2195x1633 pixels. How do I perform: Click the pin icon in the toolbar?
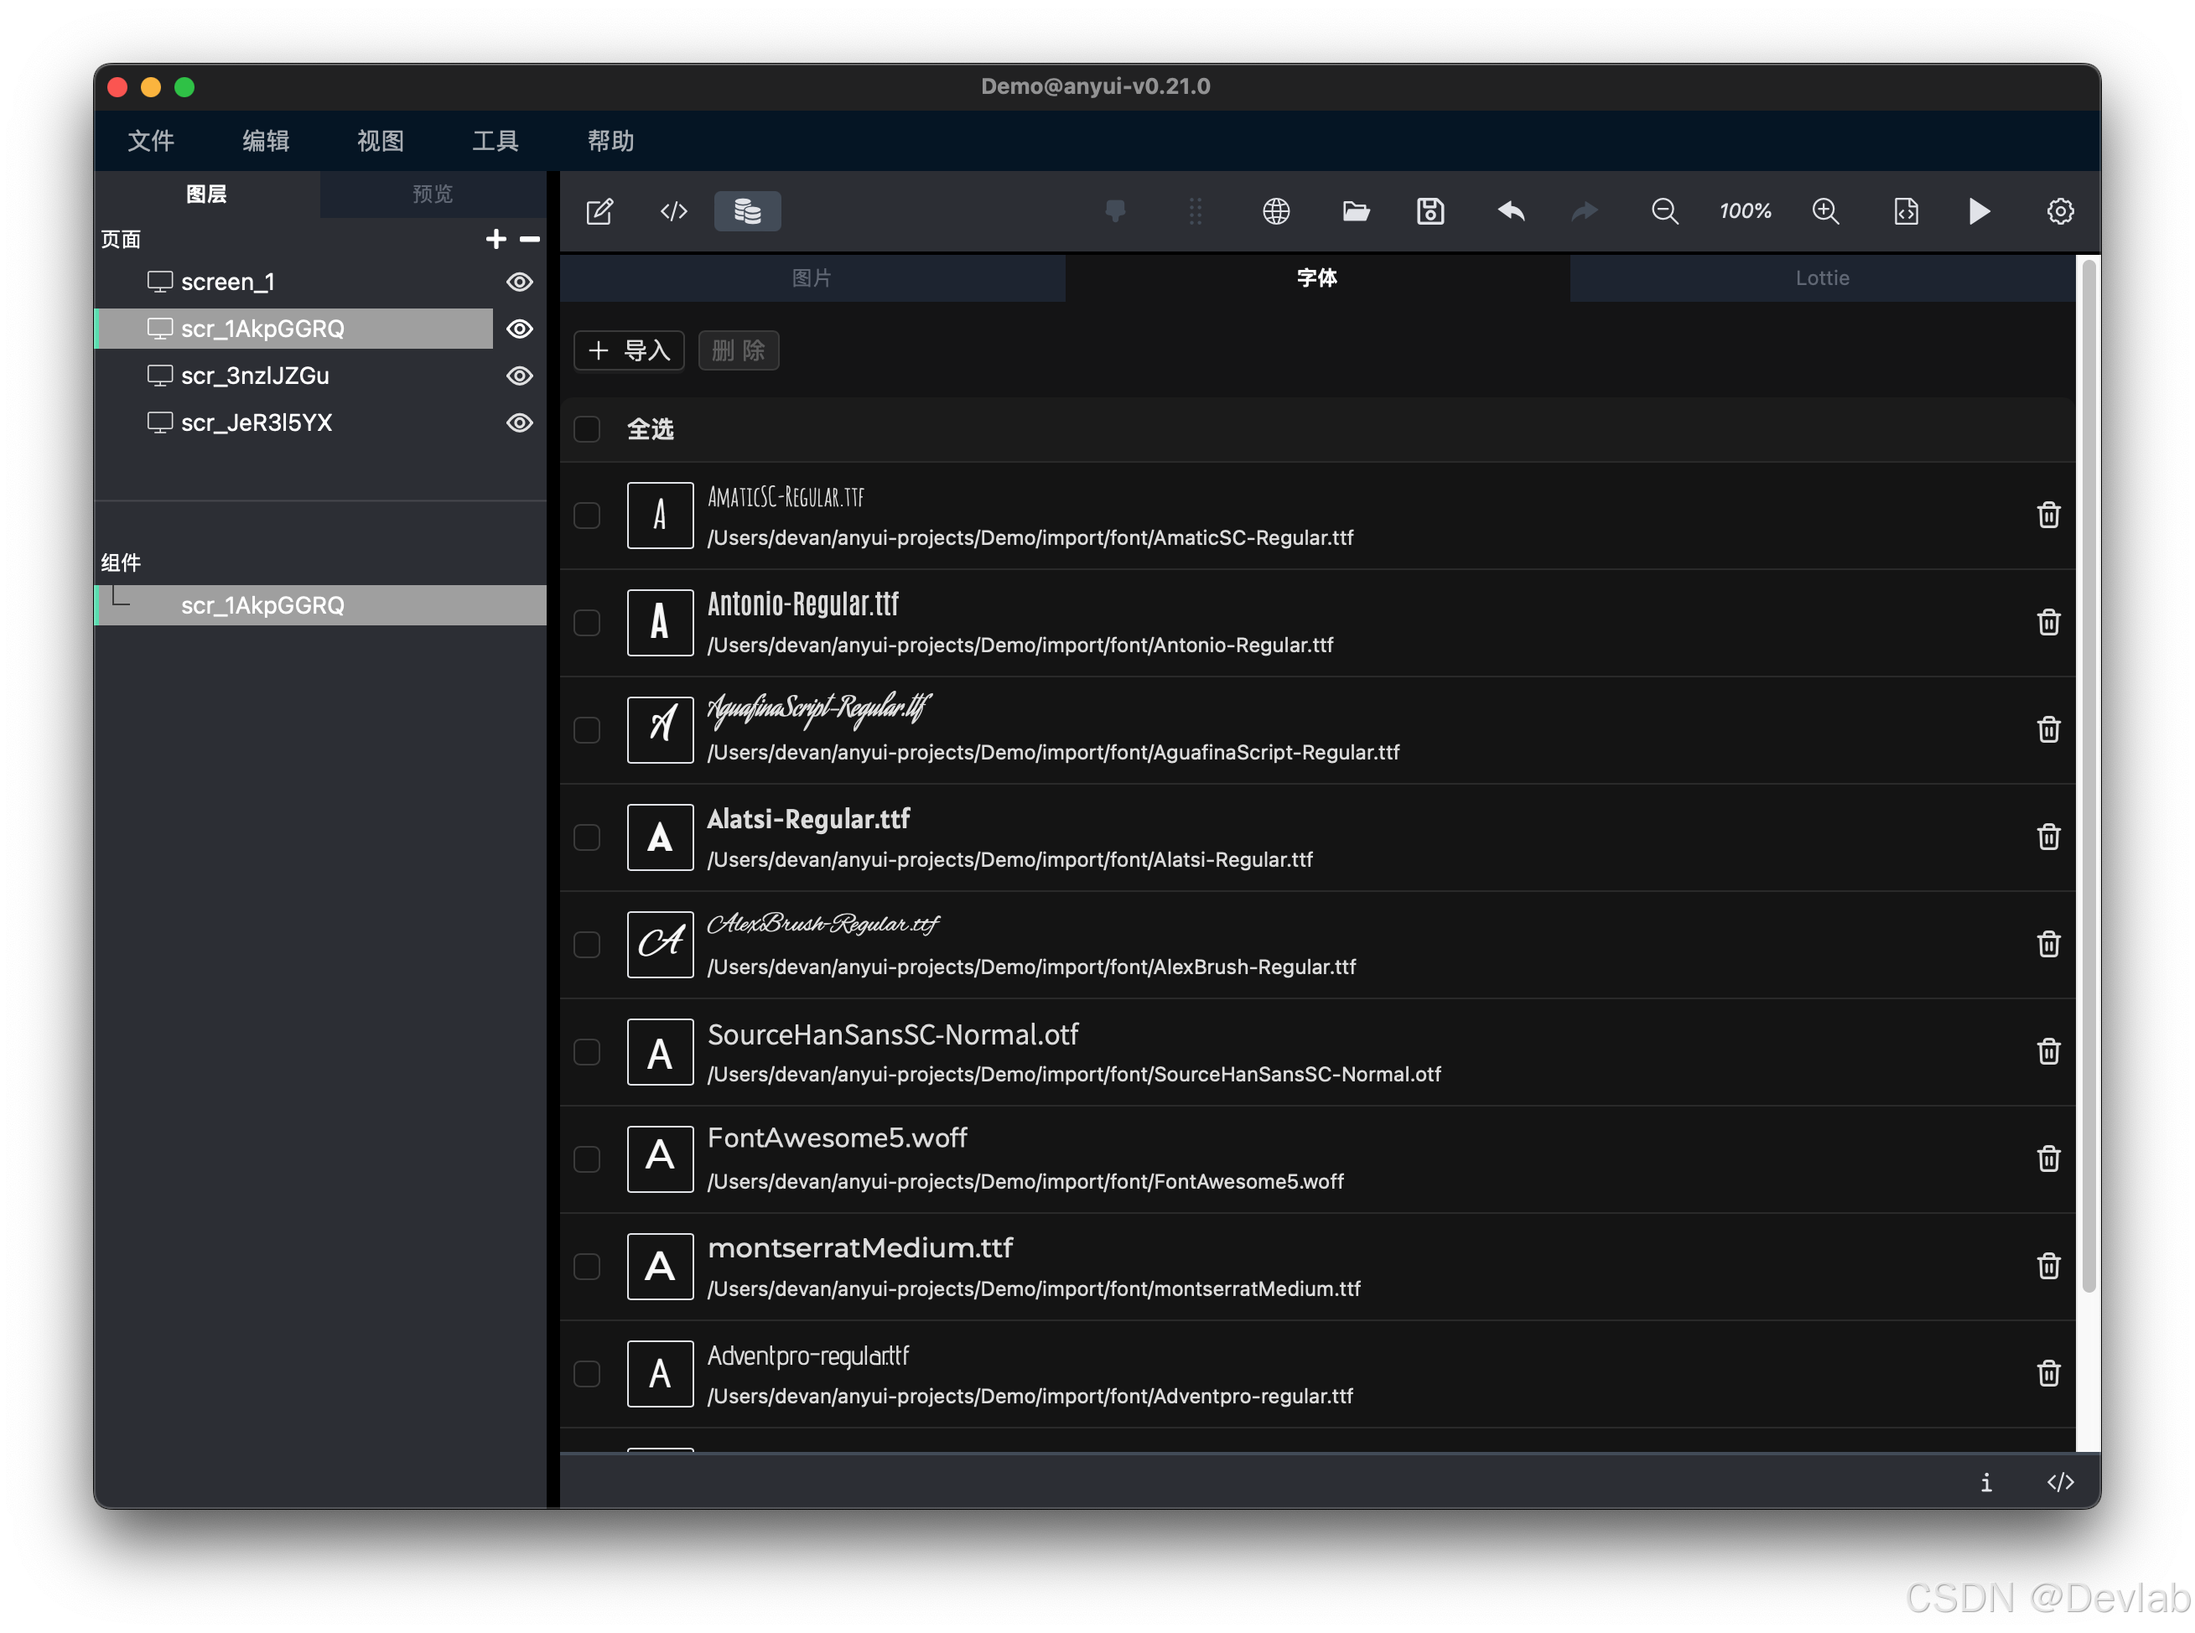(1115, 210)
